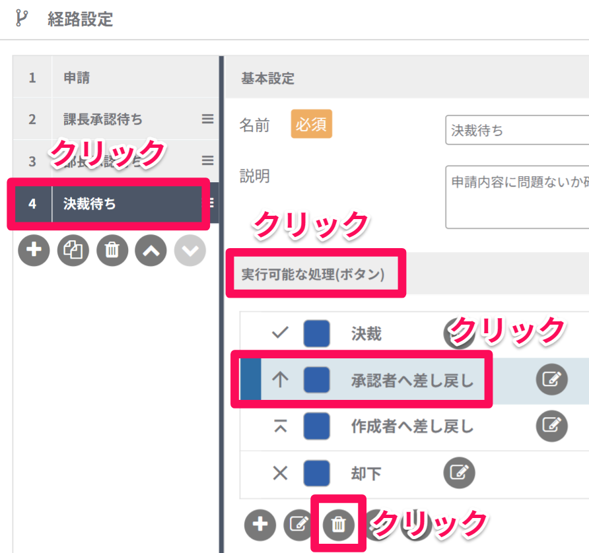Click the add route step plus icon

click(x=34, y=250)
